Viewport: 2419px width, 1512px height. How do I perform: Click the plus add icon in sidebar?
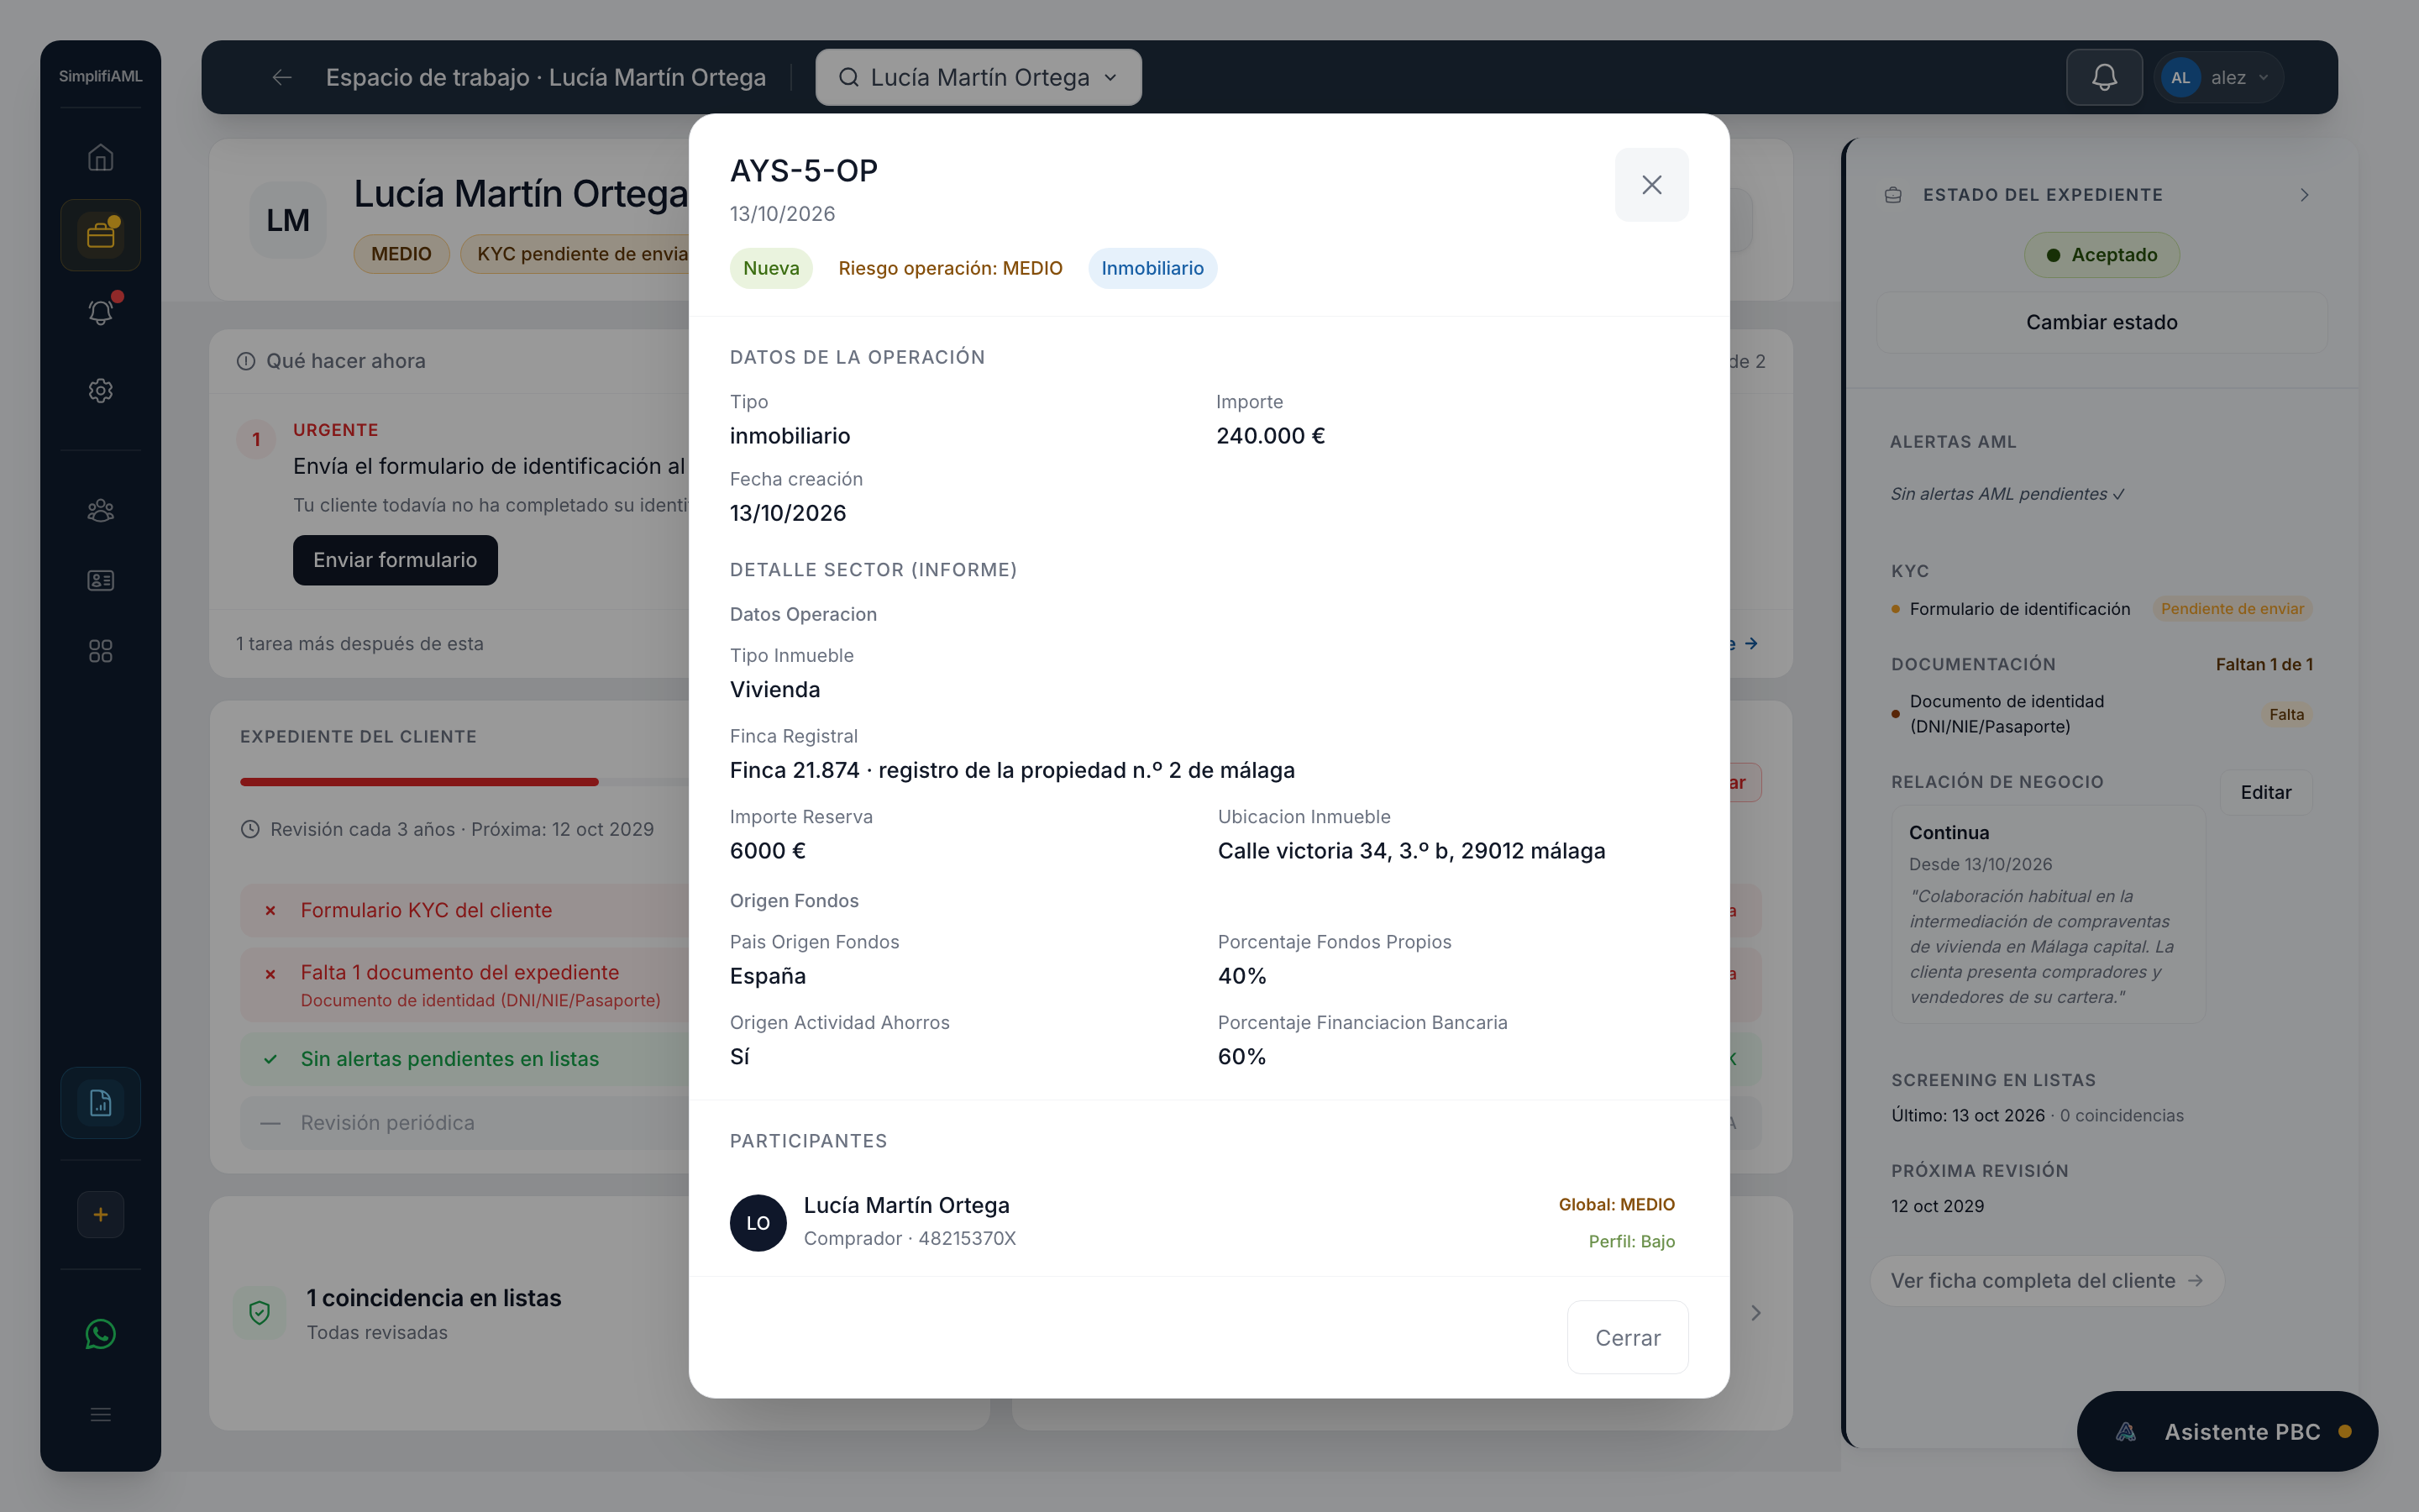(100, 1214)
